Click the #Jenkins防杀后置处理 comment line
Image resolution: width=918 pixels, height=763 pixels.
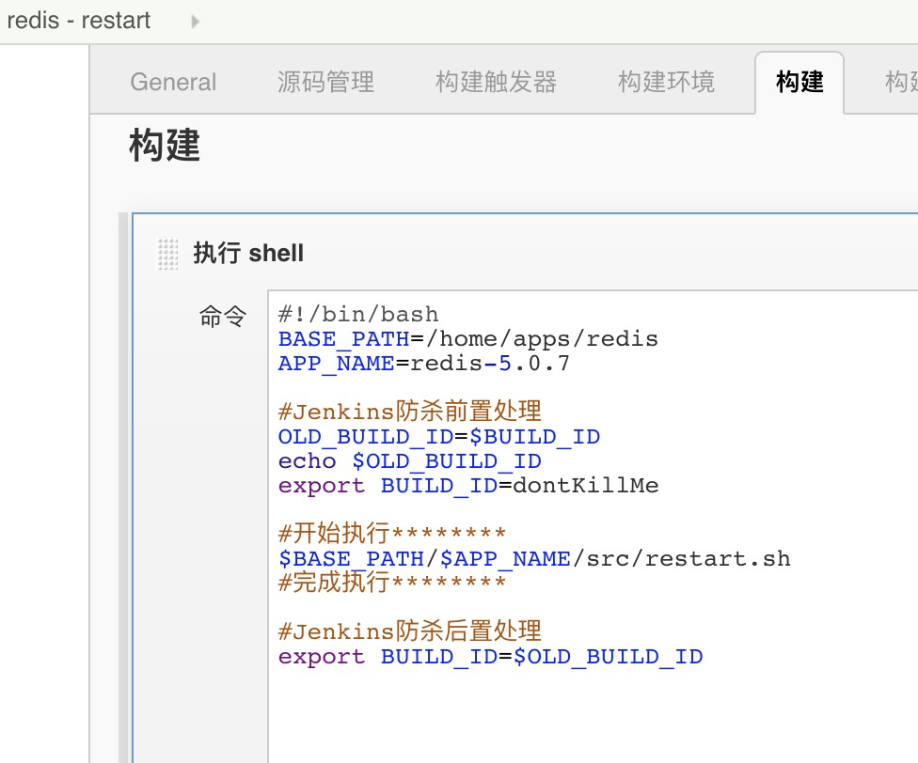tap(410, 631)
